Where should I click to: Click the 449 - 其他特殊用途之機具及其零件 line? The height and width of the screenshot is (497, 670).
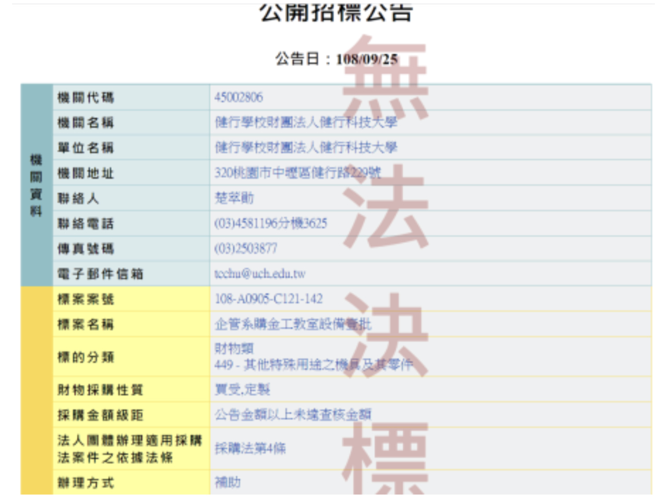(x=314, y=365)
